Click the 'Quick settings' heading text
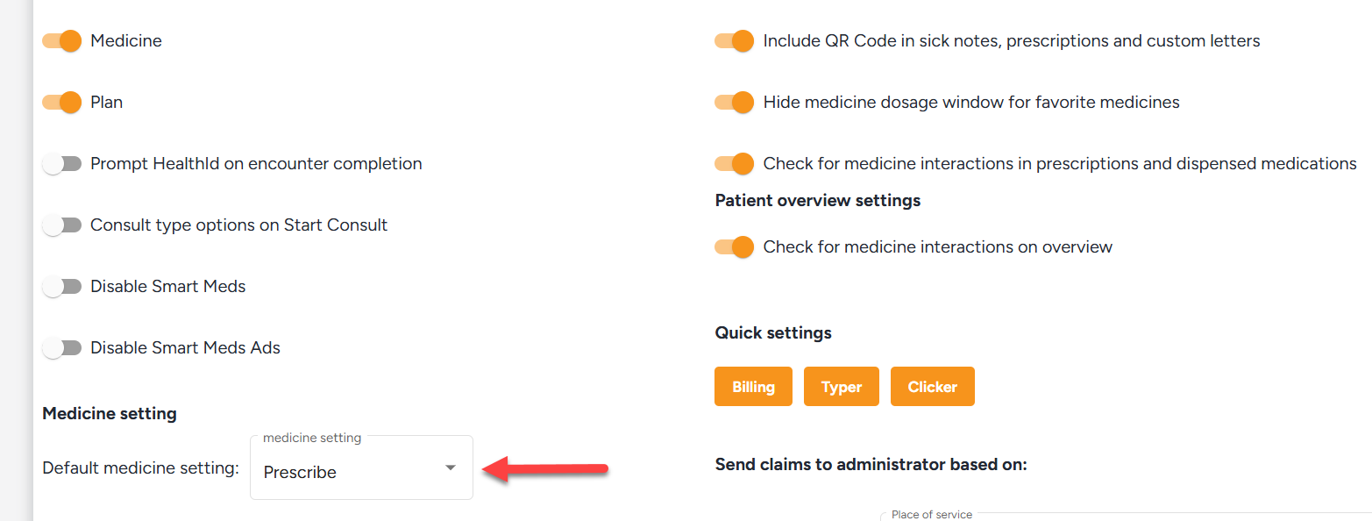The width and height of the screenshot is (1372, 521). 773,333
